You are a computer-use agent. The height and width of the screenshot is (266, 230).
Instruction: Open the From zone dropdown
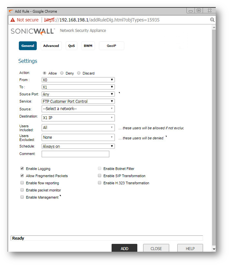pos(78,80)
